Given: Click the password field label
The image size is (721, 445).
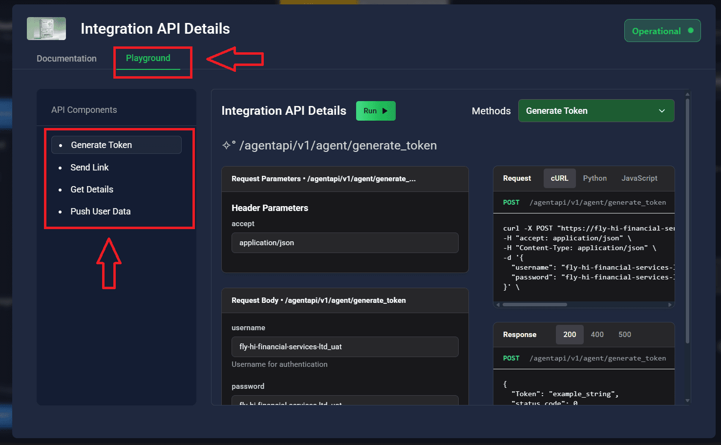Looking at the screenshot, I should coord(248,386).
